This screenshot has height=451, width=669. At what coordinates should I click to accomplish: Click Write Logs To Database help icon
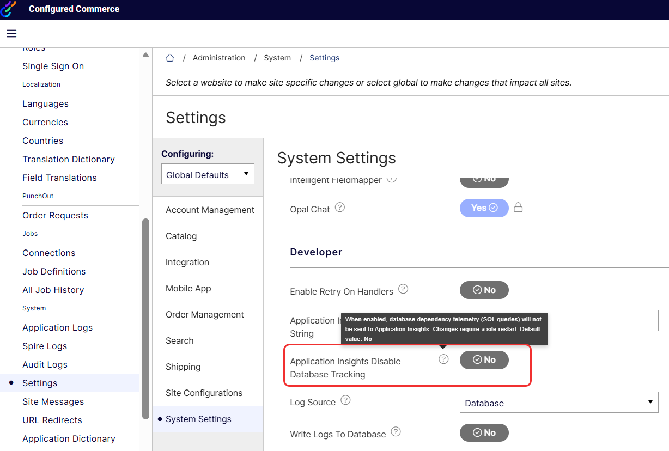click(396, 432)
